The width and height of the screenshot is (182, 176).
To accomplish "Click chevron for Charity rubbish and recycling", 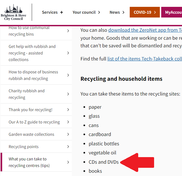I will point(68,94).
